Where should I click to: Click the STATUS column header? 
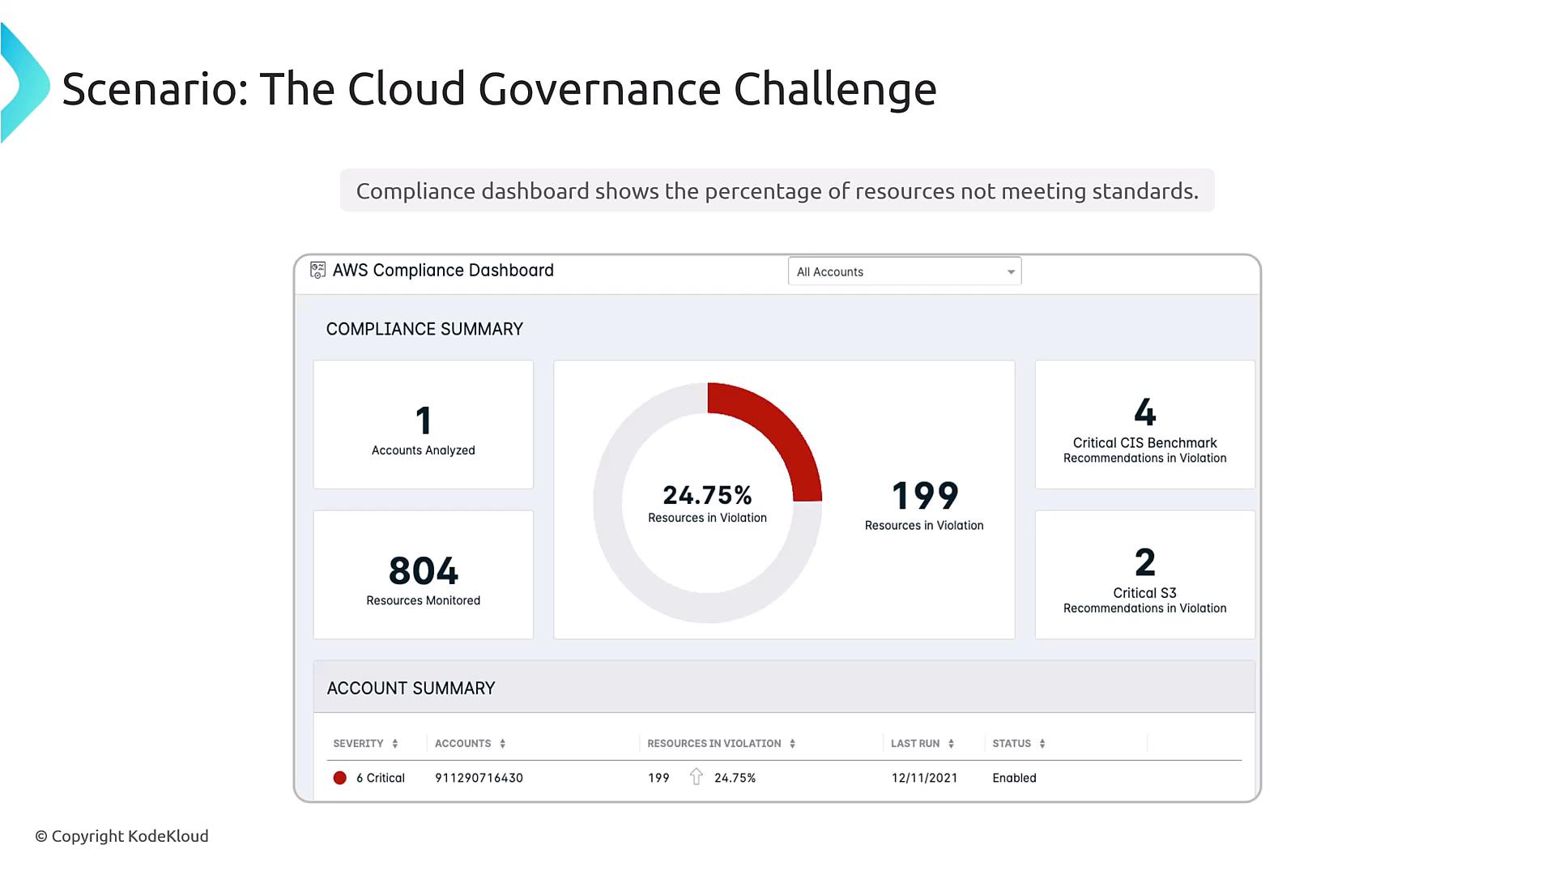coord(1012,744)
